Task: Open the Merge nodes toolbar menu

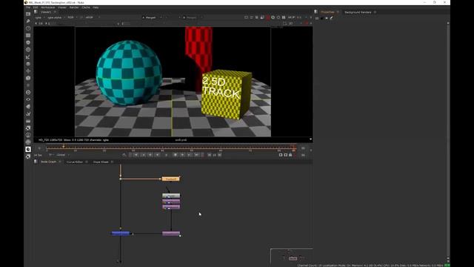Action: pyautogui.click(x=28, y=64)
